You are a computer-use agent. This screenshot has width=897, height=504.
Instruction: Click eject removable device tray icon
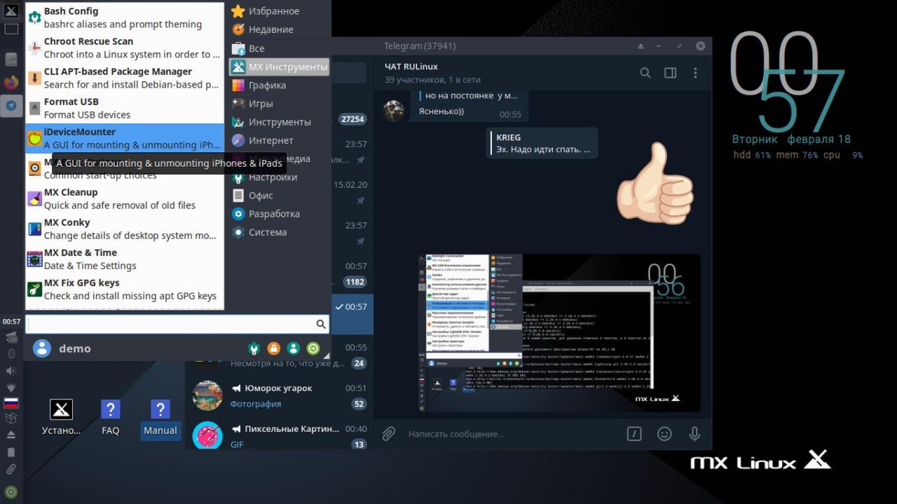click(x=11, y=435)
